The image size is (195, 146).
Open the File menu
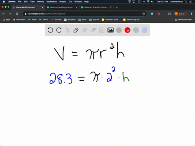20,2
